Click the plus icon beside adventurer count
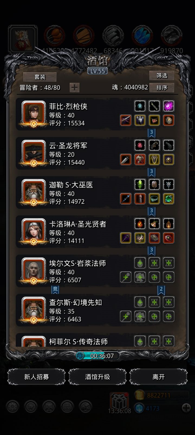195x435 pixels. coord(74,88)
